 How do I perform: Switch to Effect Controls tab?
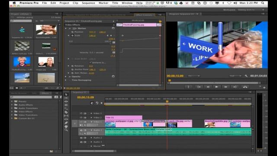click(144, 15)
